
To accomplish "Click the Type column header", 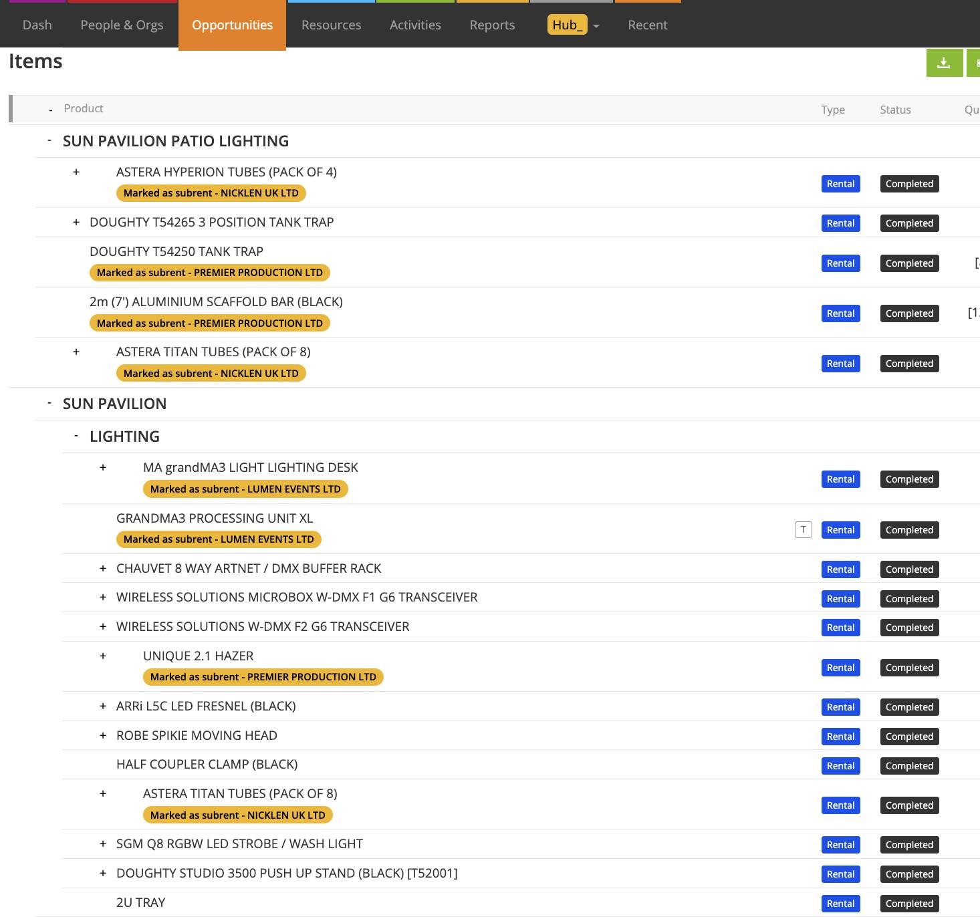I will tap(833, 110).
